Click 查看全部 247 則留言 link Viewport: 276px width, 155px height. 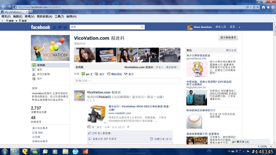pos(104,139)
